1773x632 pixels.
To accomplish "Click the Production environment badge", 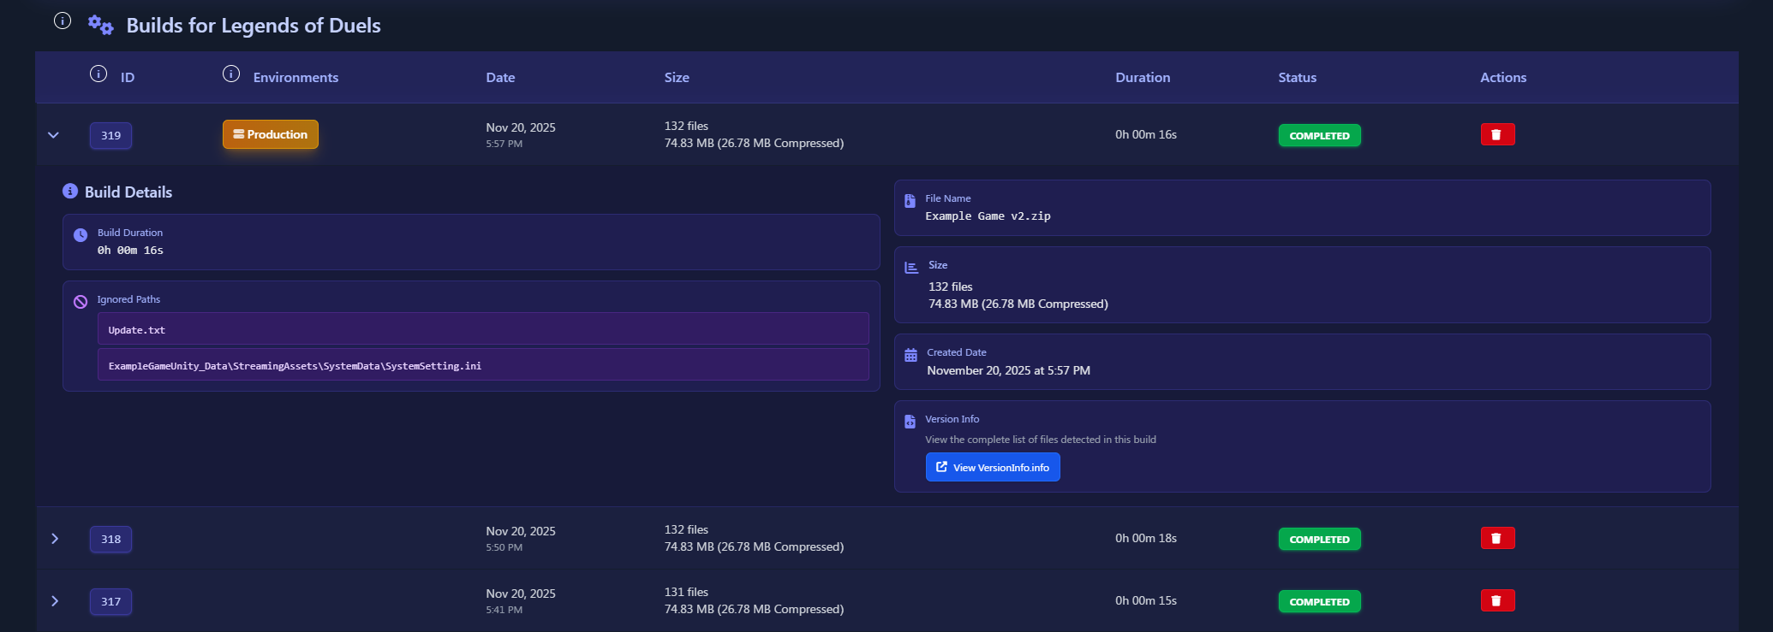I will [271, 134].
